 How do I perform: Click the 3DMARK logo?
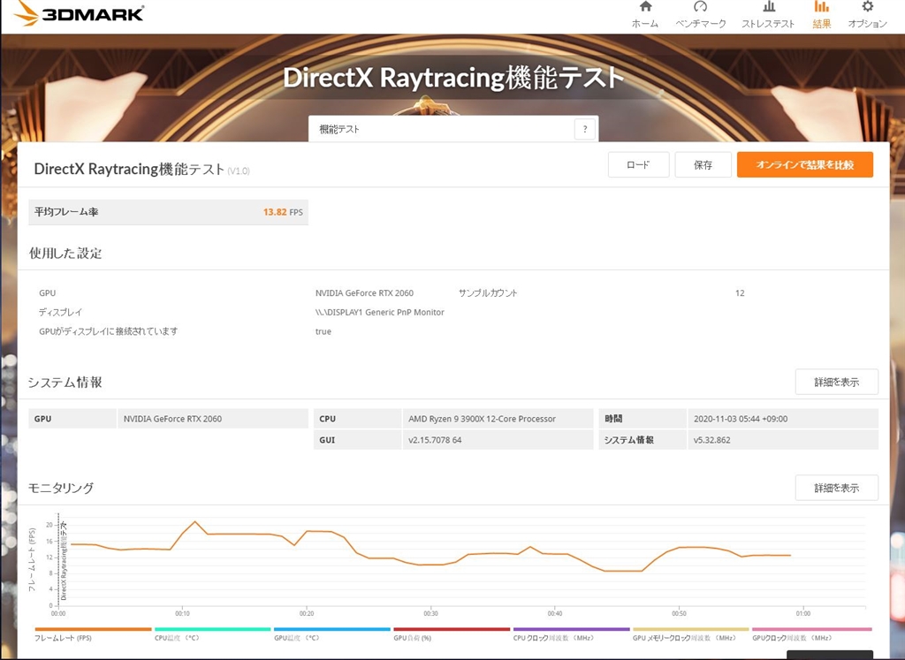click(78, 12)
